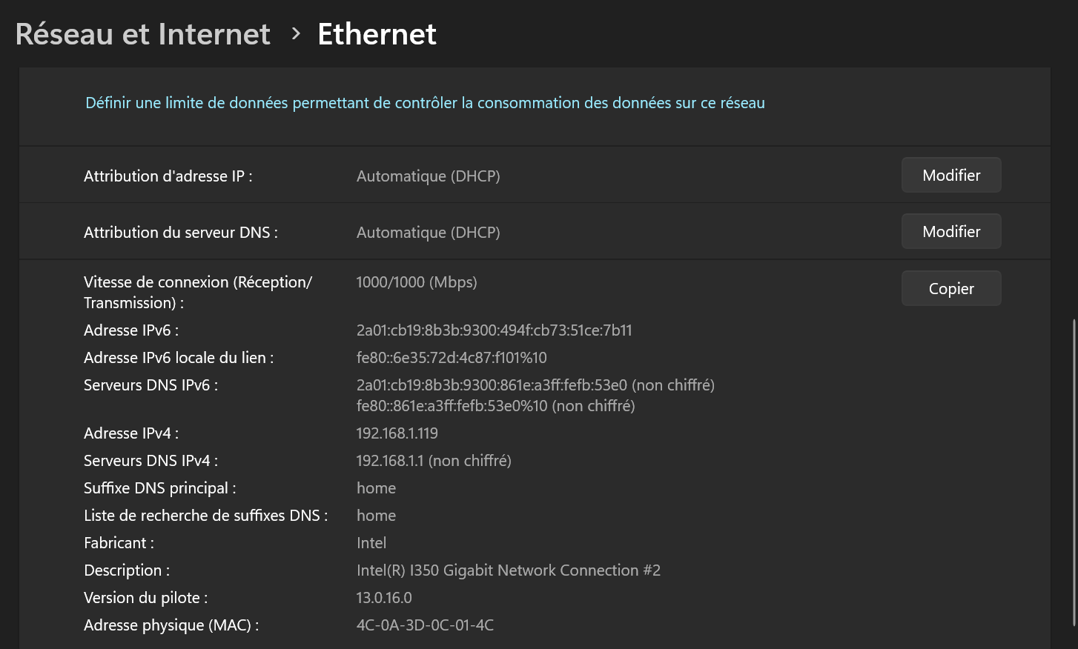The height and width of the screenshot is (649, 1078).
Task: Click the IPv6 address value
Action: pyautogui.click(x=494, y=330)
